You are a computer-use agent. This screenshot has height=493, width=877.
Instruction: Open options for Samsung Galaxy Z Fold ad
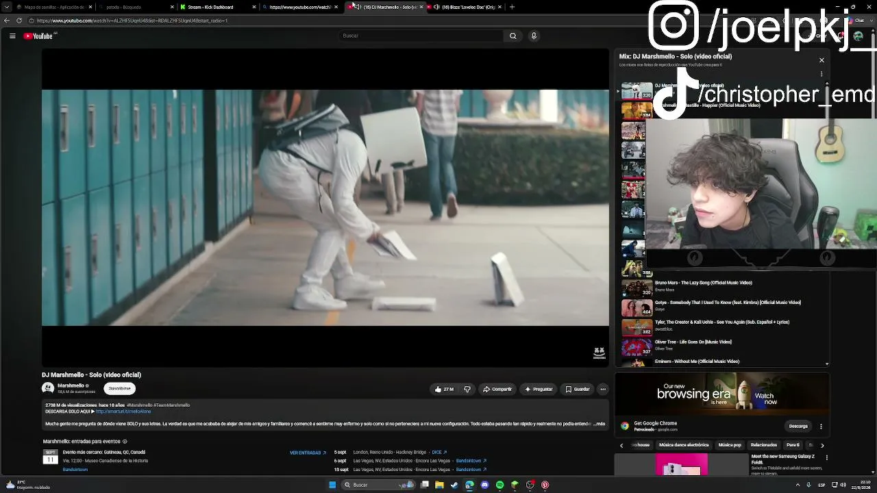tap(826, 457)
